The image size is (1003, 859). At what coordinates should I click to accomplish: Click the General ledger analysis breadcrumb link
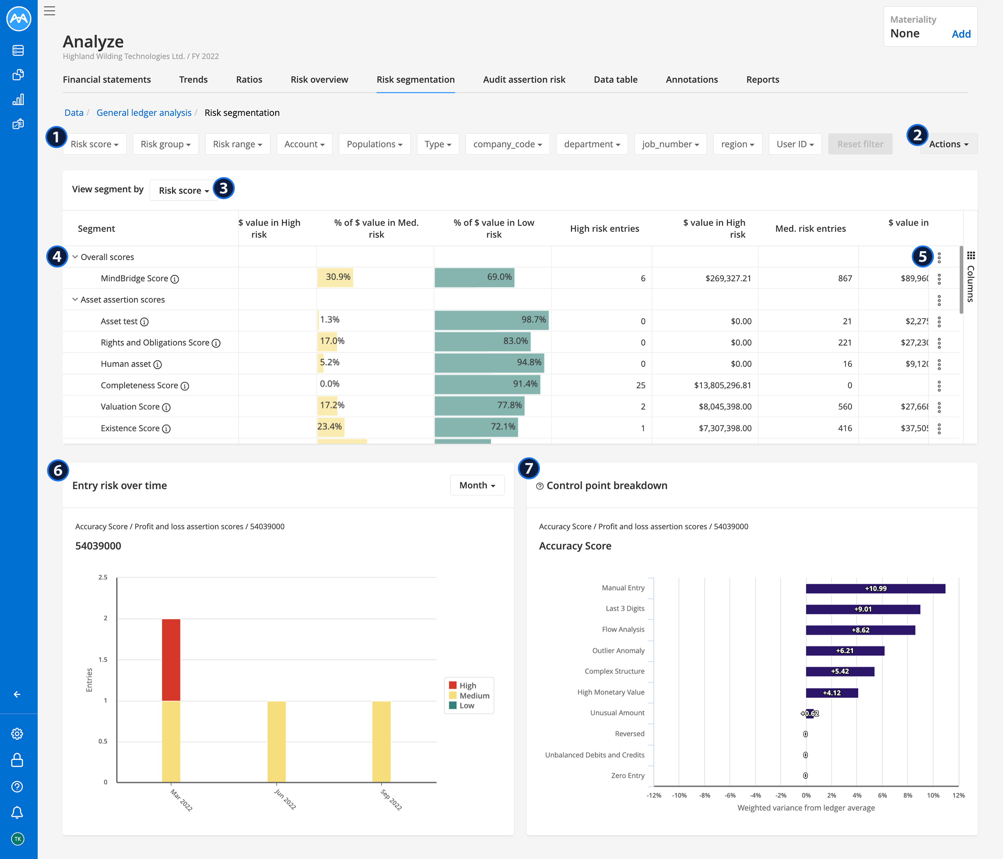coord(144,112)
